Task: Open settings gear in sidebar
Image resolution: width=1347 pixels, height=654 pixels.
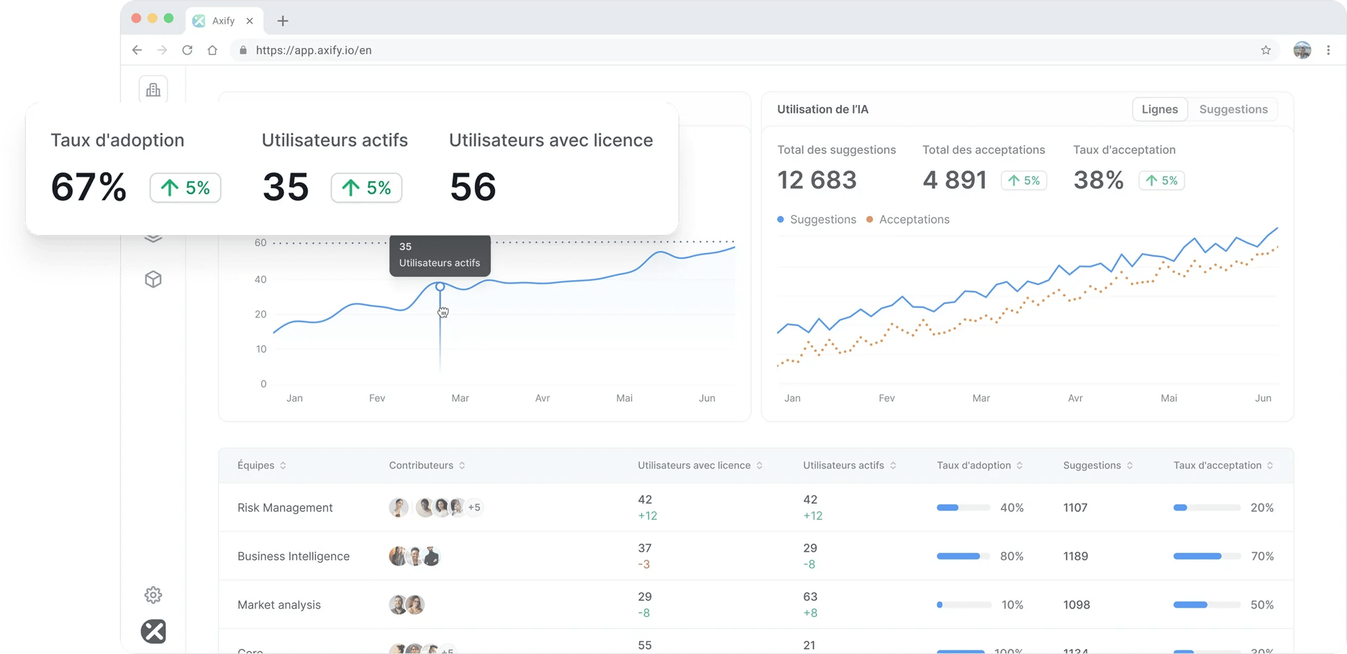Action: coord(154,595)
